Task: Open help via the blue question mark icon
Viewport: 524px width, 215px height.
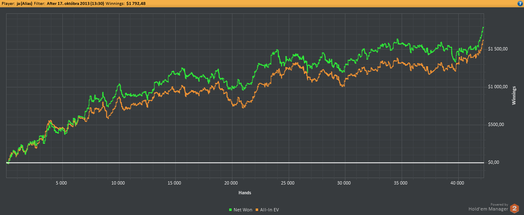Action: tap(520, 3)
